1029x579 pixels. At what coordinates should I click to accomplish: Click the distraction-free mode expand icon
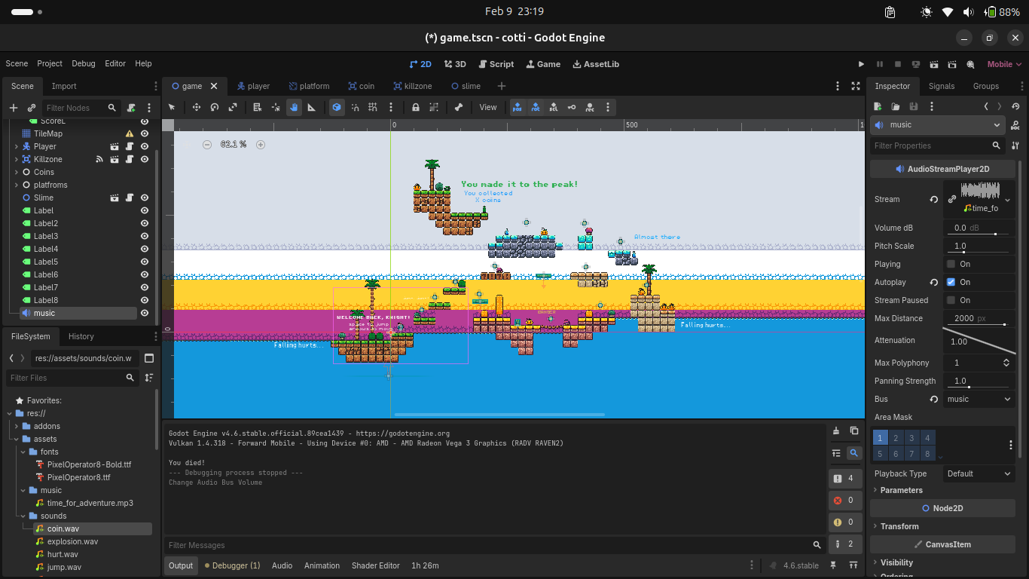coord(856,86)
